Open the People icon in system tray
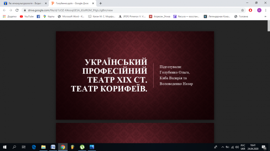270x151 pixels. point(216,147)
